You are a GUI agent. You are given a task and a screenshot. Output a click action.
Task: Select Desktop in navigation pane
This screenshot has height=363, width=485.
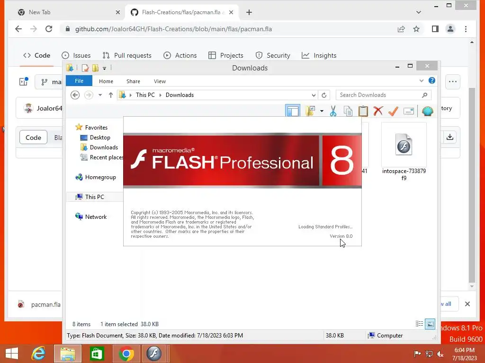(100, 138)
